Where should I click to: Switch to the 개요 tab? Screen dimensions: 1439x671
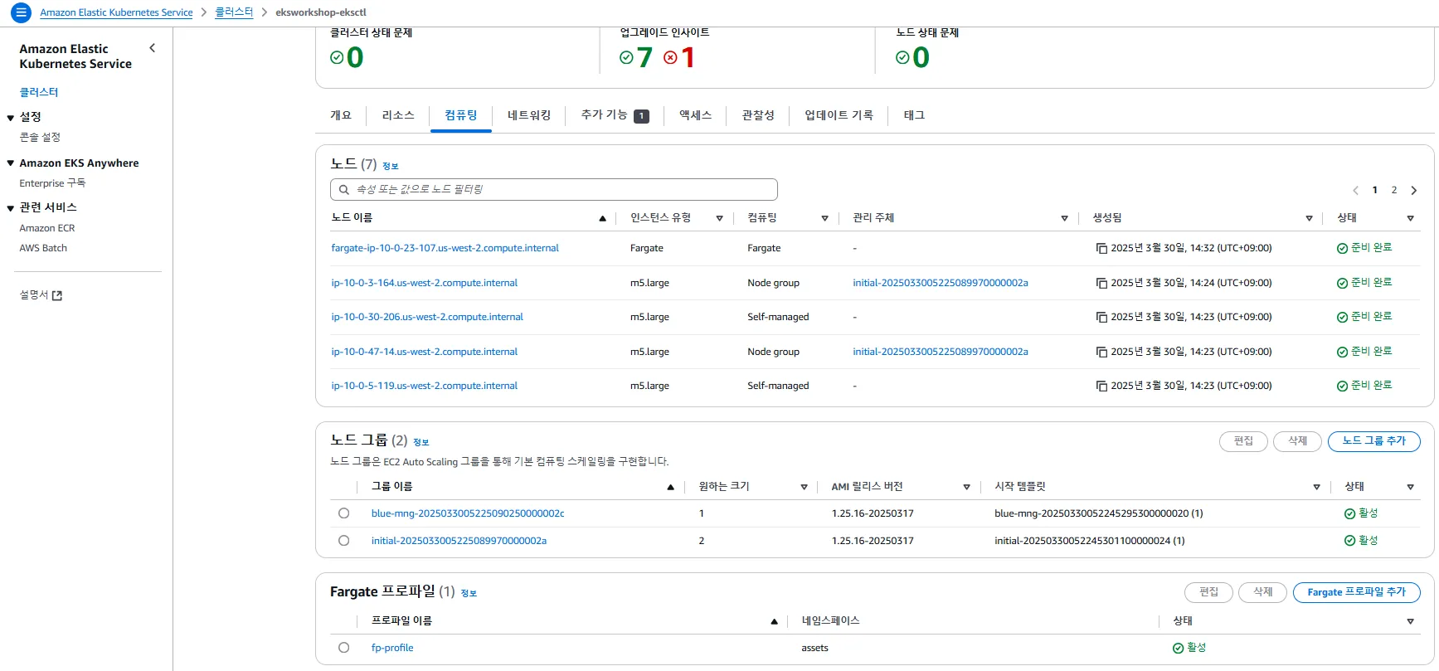click(341, 115)
